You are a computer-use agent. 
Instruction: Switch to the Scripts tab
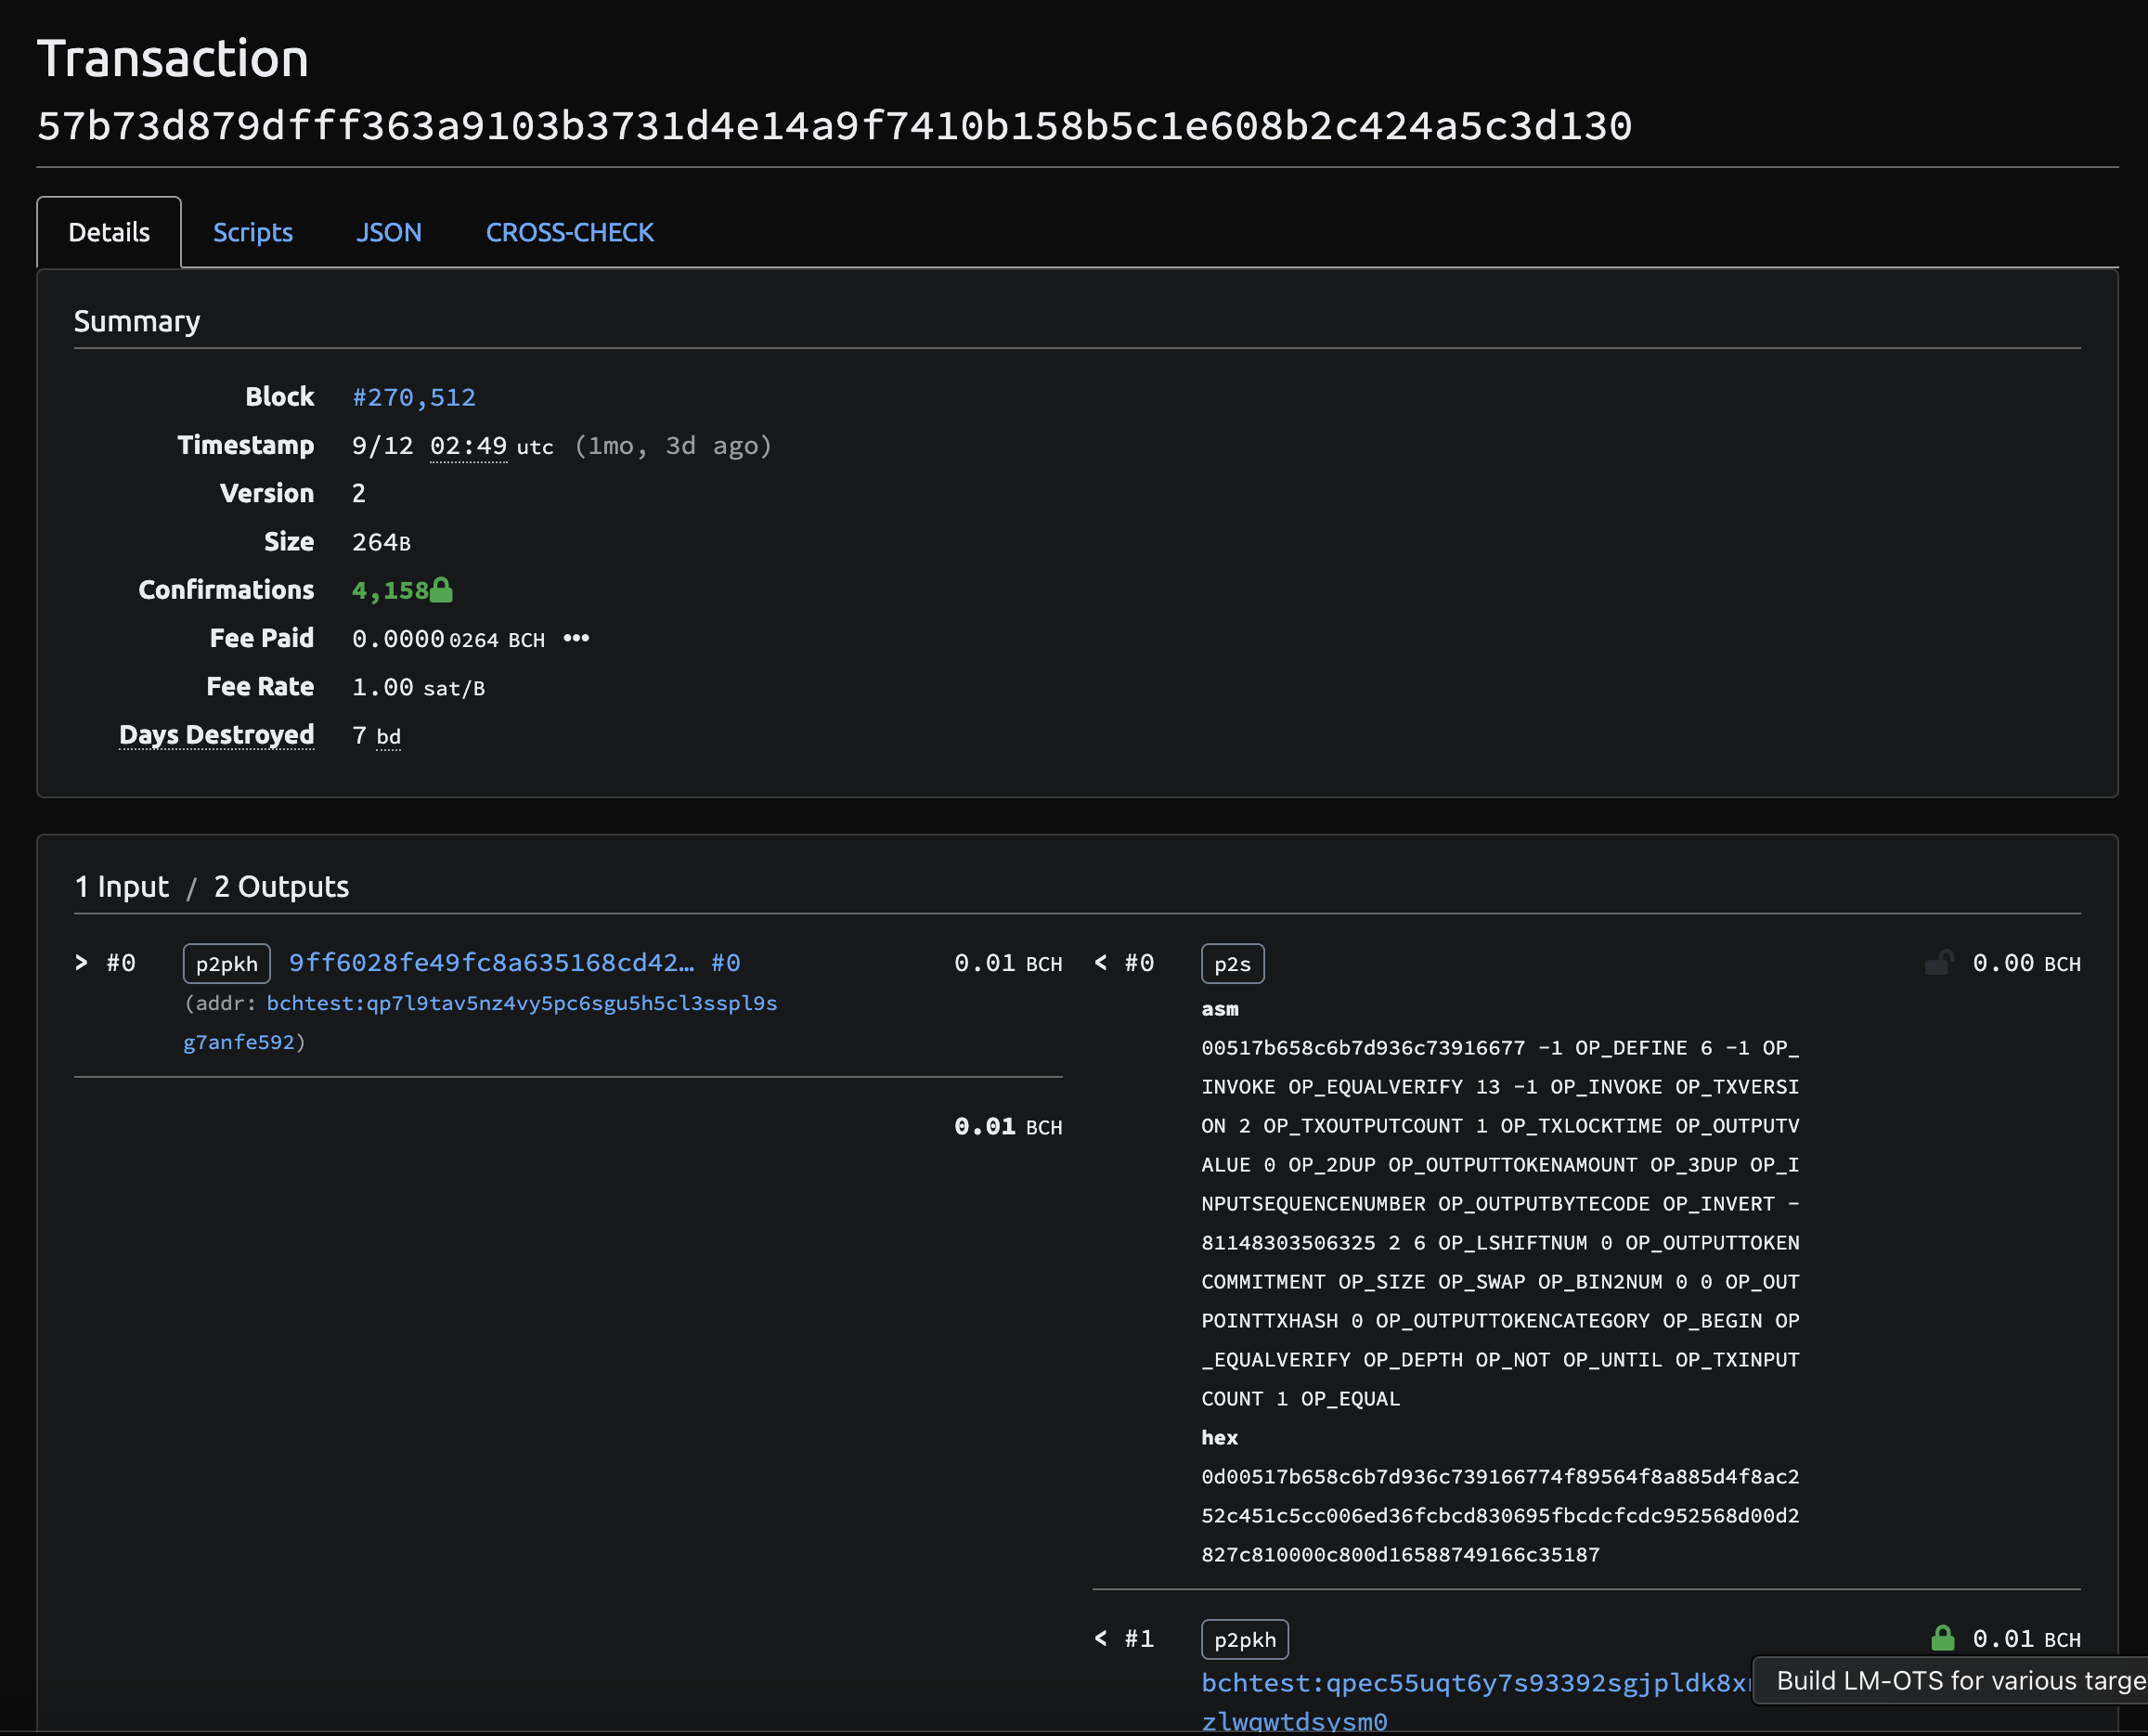(x=252, y=232)
